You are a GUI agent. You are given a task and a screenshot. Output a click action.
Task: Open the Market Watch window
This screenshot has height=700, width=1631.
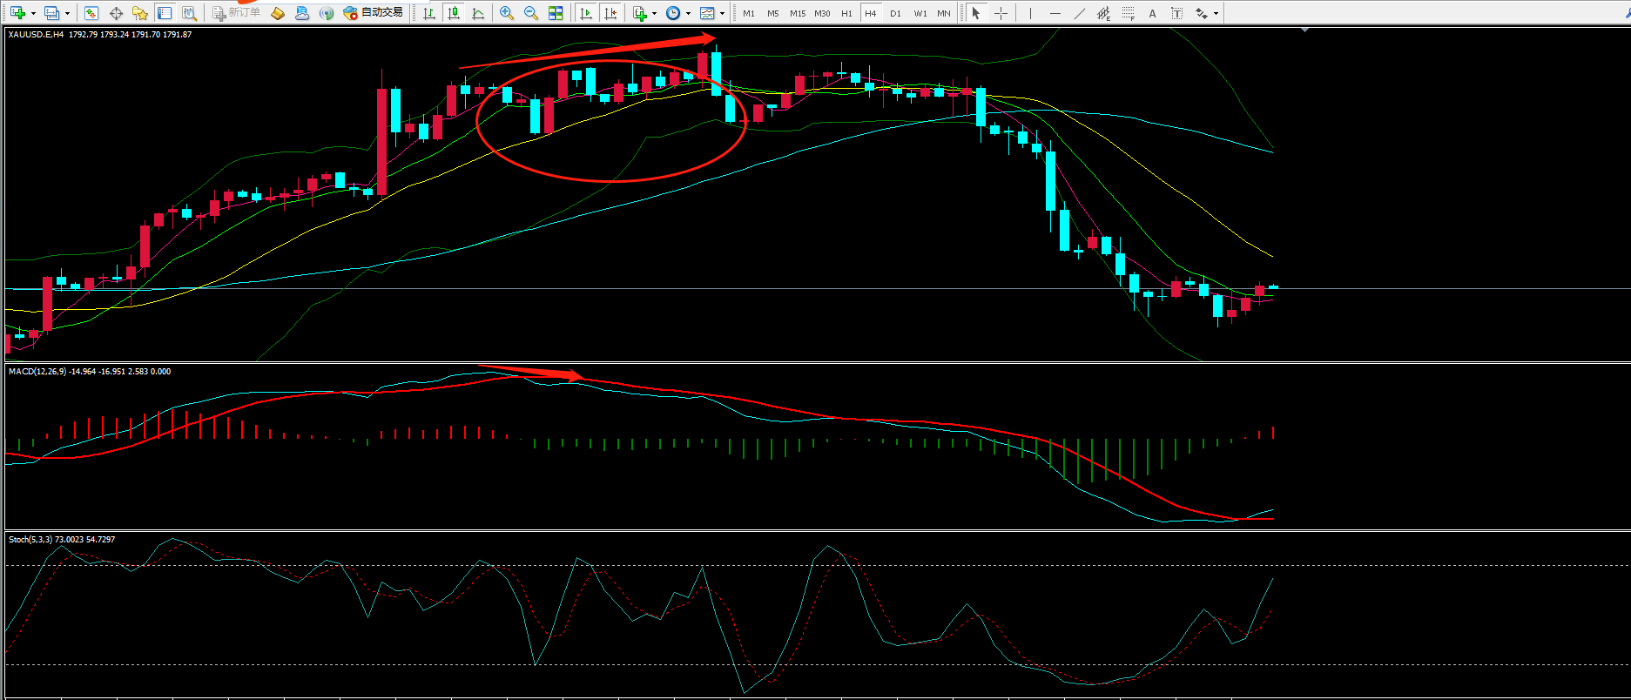point(91,13)
